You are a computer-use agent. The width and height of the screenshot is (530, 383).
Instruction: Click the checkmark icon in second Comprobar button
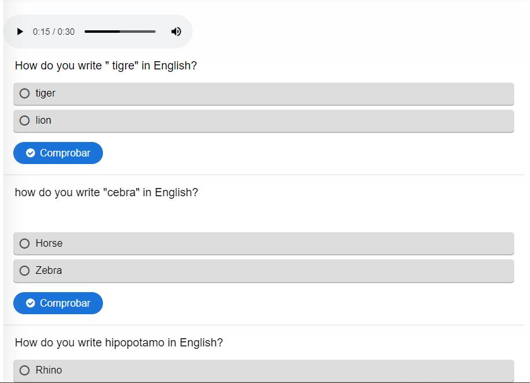[x=30, y=303]
